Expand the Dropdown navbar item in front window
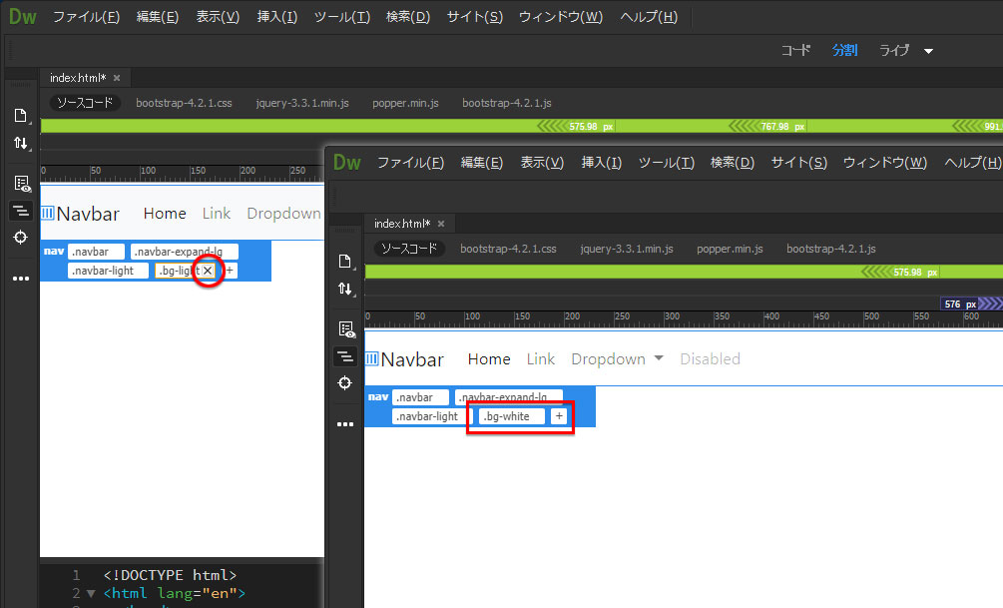 pyautogui.click(x=617, y=359)
